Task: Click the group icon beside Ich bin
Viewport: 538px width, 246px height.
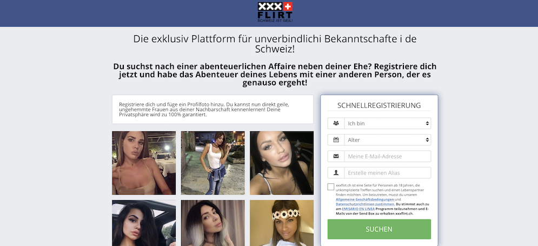Action: tap(336, 123)
